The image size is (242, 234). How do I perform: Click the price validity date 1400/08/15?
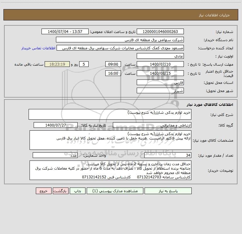point(160,73)
